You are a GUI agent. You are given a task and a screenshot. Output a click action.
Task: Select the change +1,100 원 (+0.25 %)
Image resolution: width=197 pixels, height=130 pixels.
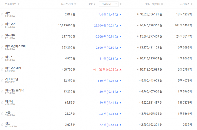(106, 70)
